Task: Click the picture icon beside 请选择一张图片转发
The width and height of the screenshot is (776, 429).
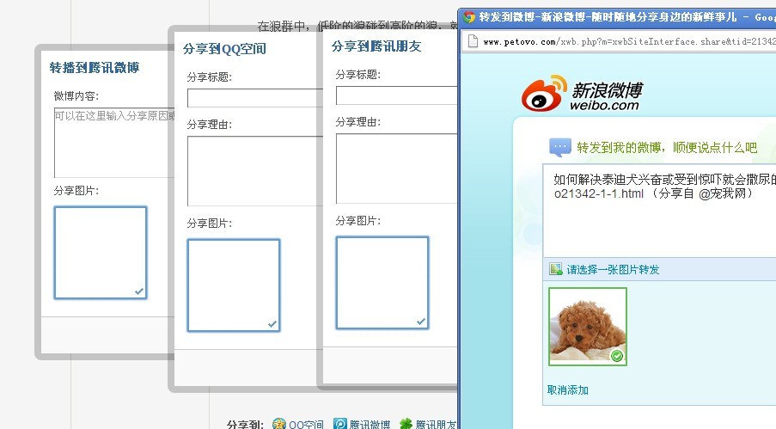Action: point(556,269)
